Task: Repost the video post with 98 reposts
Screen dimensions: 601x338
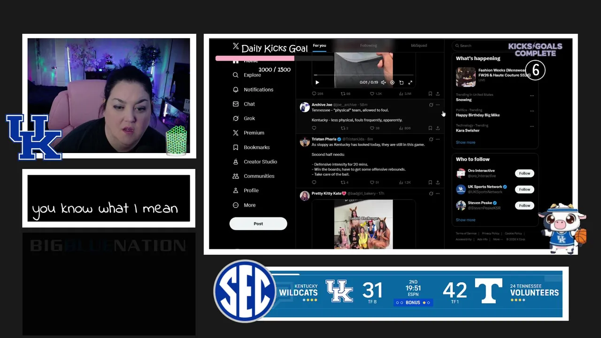Action: click(346, 94)
